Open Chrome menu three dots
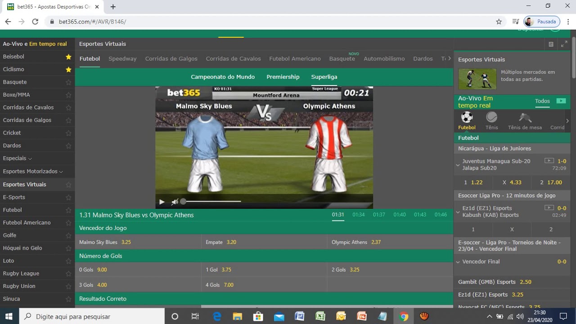This screenshot has width=576, height=324. pos(568,22)
